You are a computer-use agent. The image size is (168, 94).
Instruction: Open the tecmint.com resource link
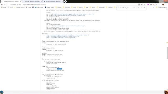(61, 38)
